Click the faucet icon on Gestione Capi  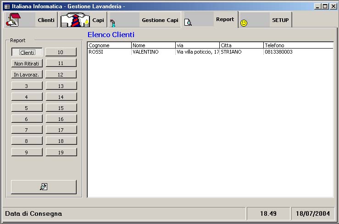point(113,23)
